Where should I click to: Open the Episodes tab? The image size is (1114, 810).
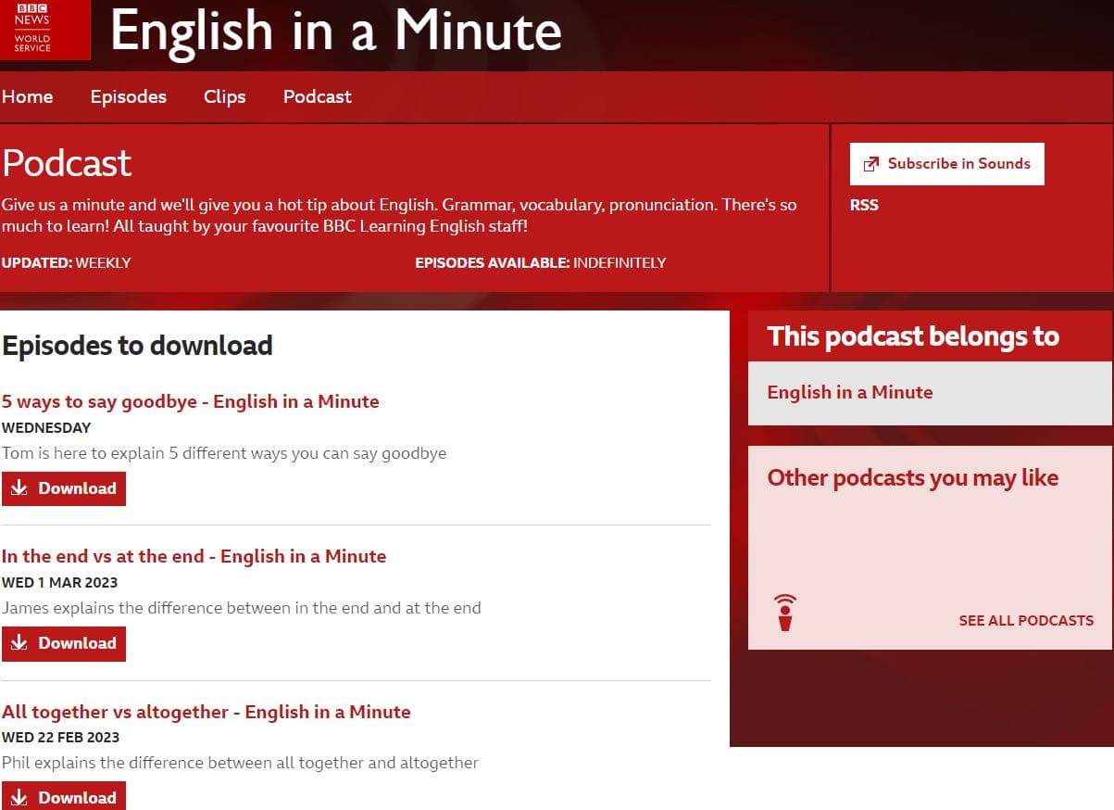pos(129,96)
